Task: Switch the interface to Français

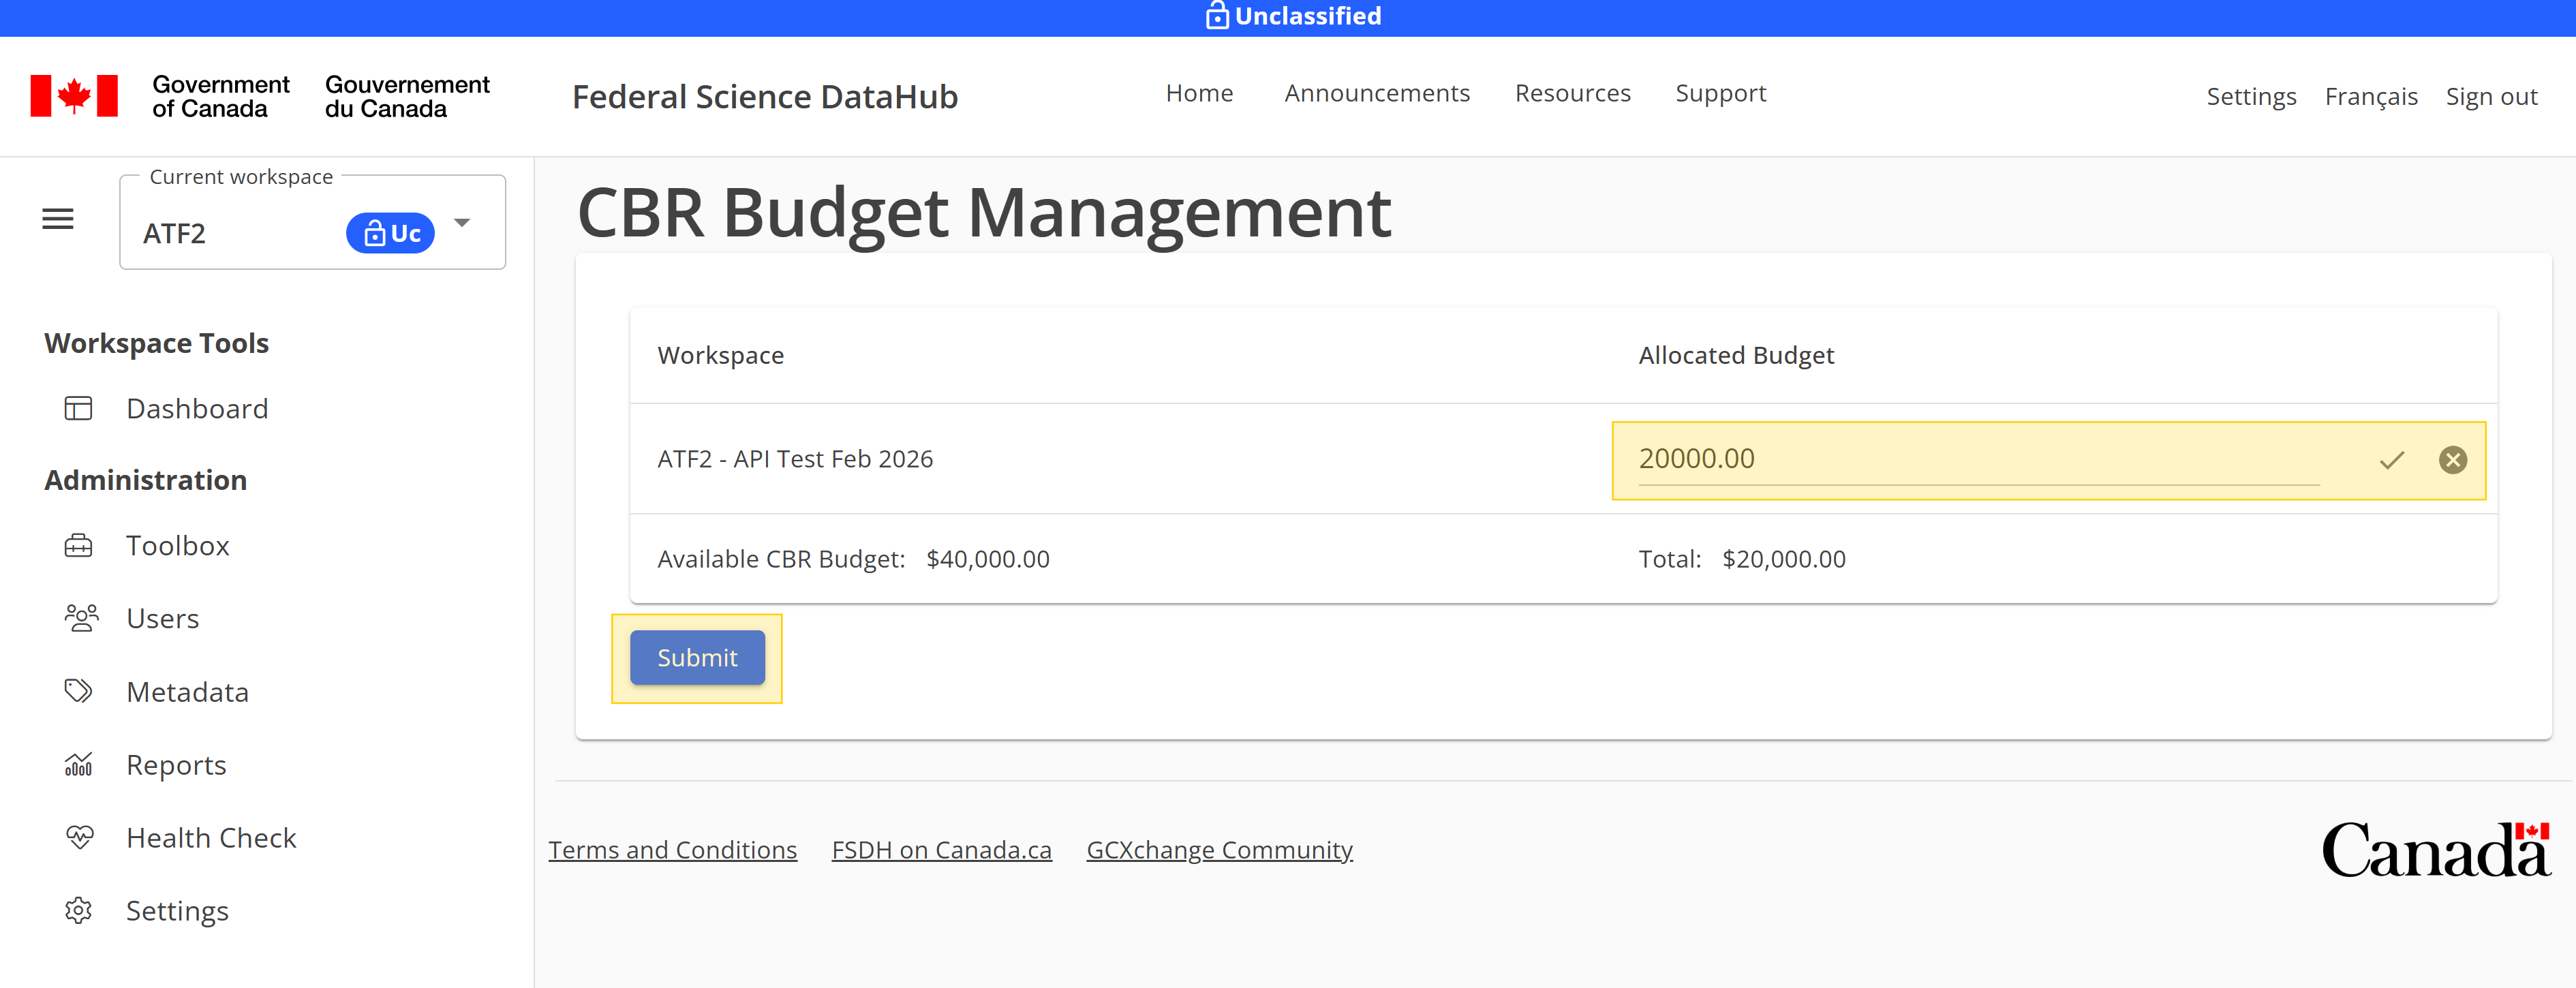Action: pyautogui.click(x=2371, y=96)
